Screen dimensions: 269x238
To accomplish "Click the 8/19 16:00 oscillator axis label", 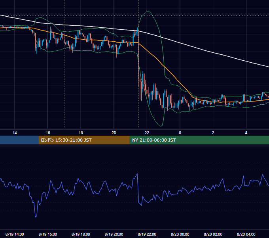I will [48, 234].
